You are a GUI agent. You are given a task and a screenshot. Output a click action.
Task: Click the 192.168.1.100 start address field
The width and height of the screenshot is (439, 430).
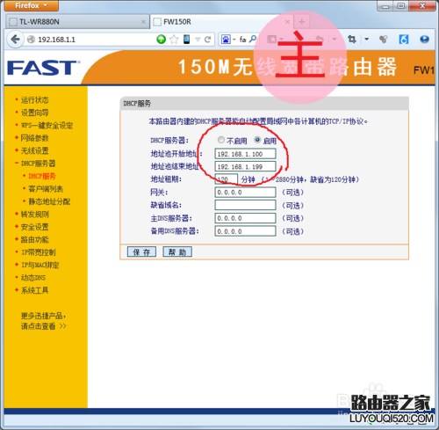[245, 154]
